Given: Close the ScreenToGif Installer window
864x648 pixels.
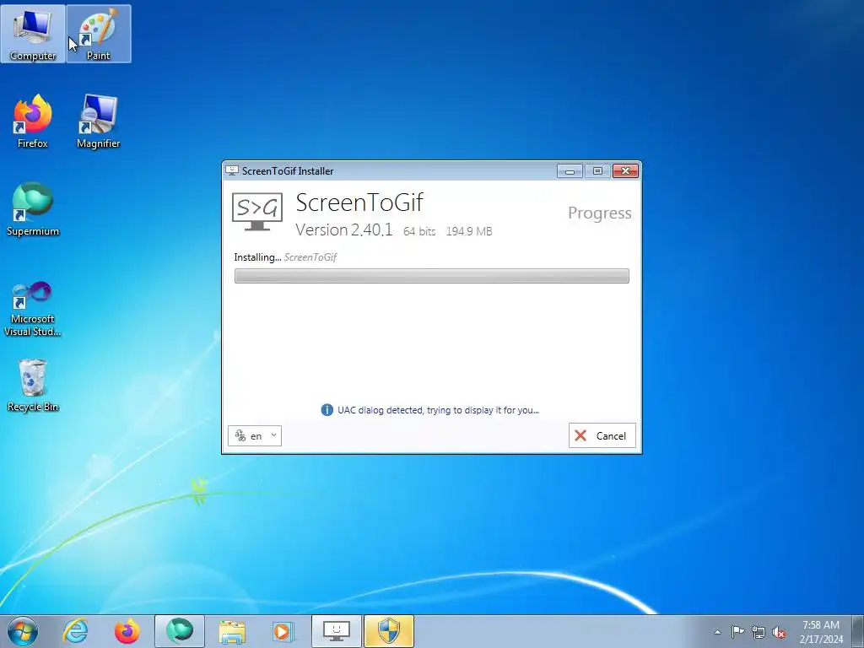Looking at the screenshot, I should click(x=625, y=171).
